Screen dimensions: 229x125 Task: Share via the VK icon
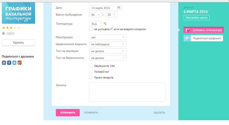4,62
